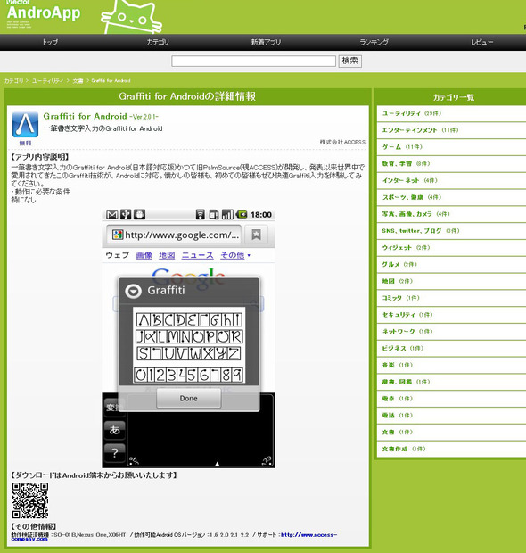Image resolution: width=526 pixels, height=553 pixels.
Task: Click the 無料 price label under the icon
Action: pos(25,143)
